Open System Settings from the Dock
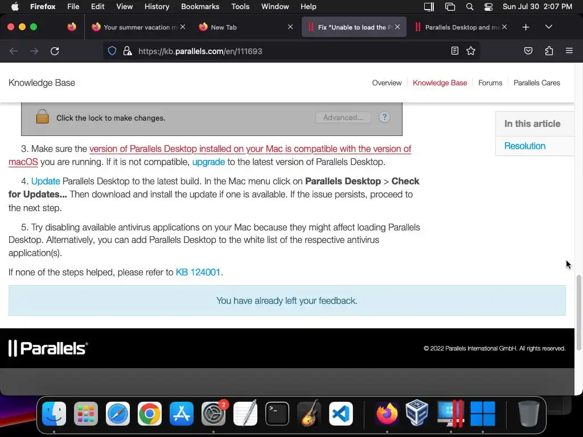The height and width of the screenshot is (437, 583). click(x=214, y=414)
